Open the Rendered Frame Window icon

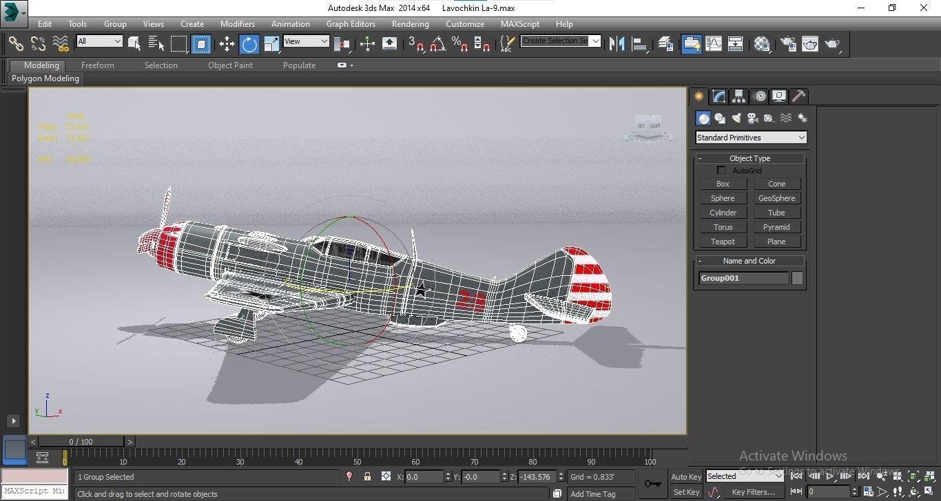[809, 44]
